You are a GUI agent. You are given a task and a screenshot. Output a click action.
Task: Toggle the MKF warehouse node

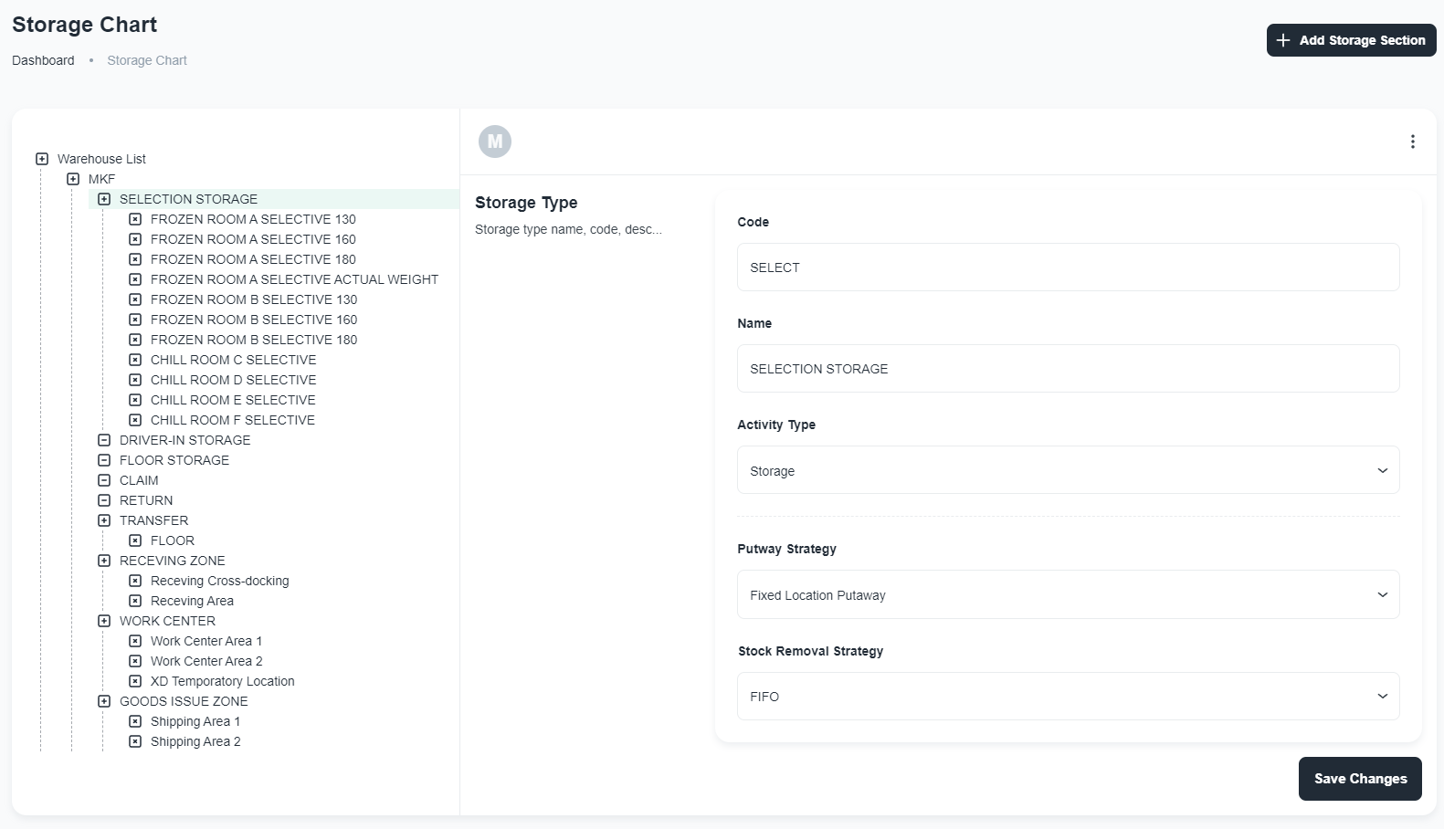click(x=73, y=179)
